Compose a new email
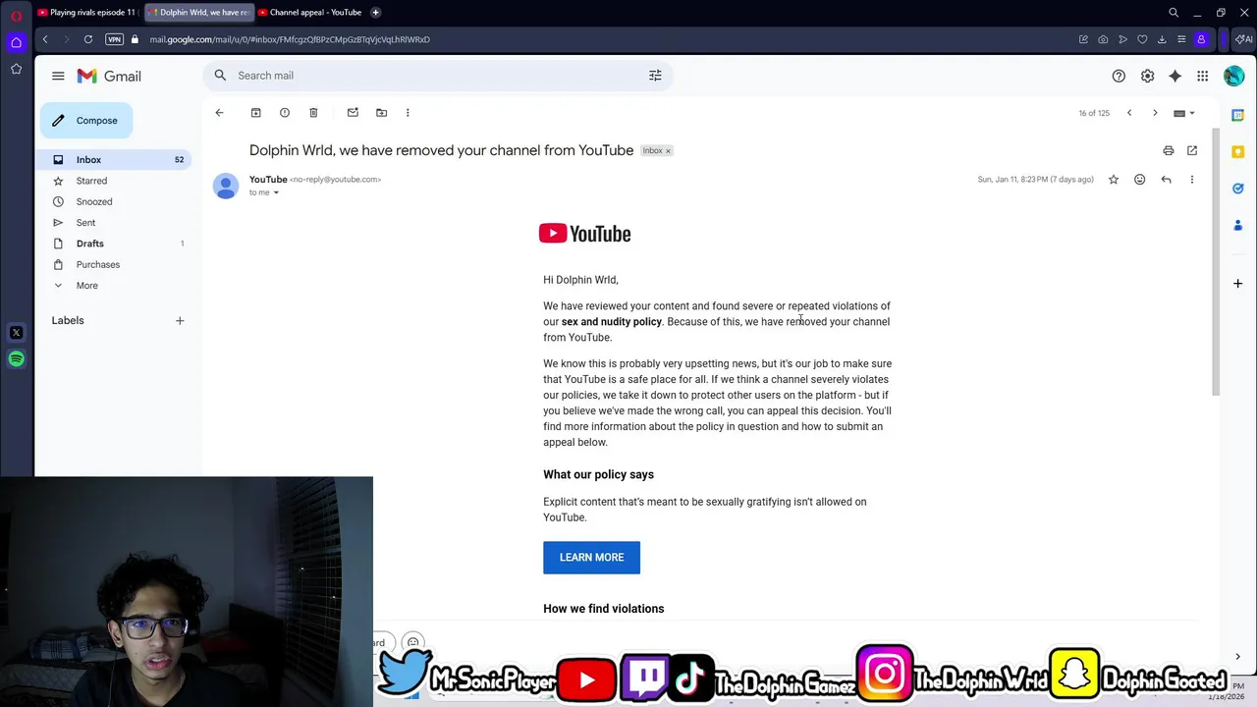The image size is (1257, 707). [86, 121]
